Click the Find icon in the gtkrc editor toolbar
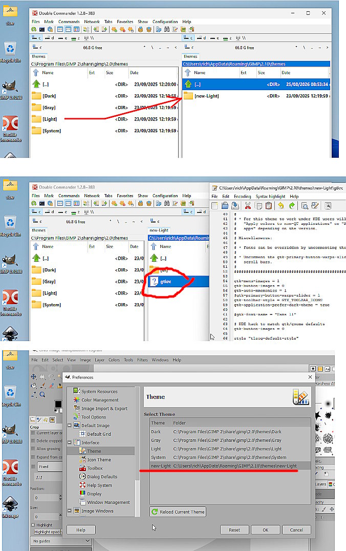 [x=305, y=205]
